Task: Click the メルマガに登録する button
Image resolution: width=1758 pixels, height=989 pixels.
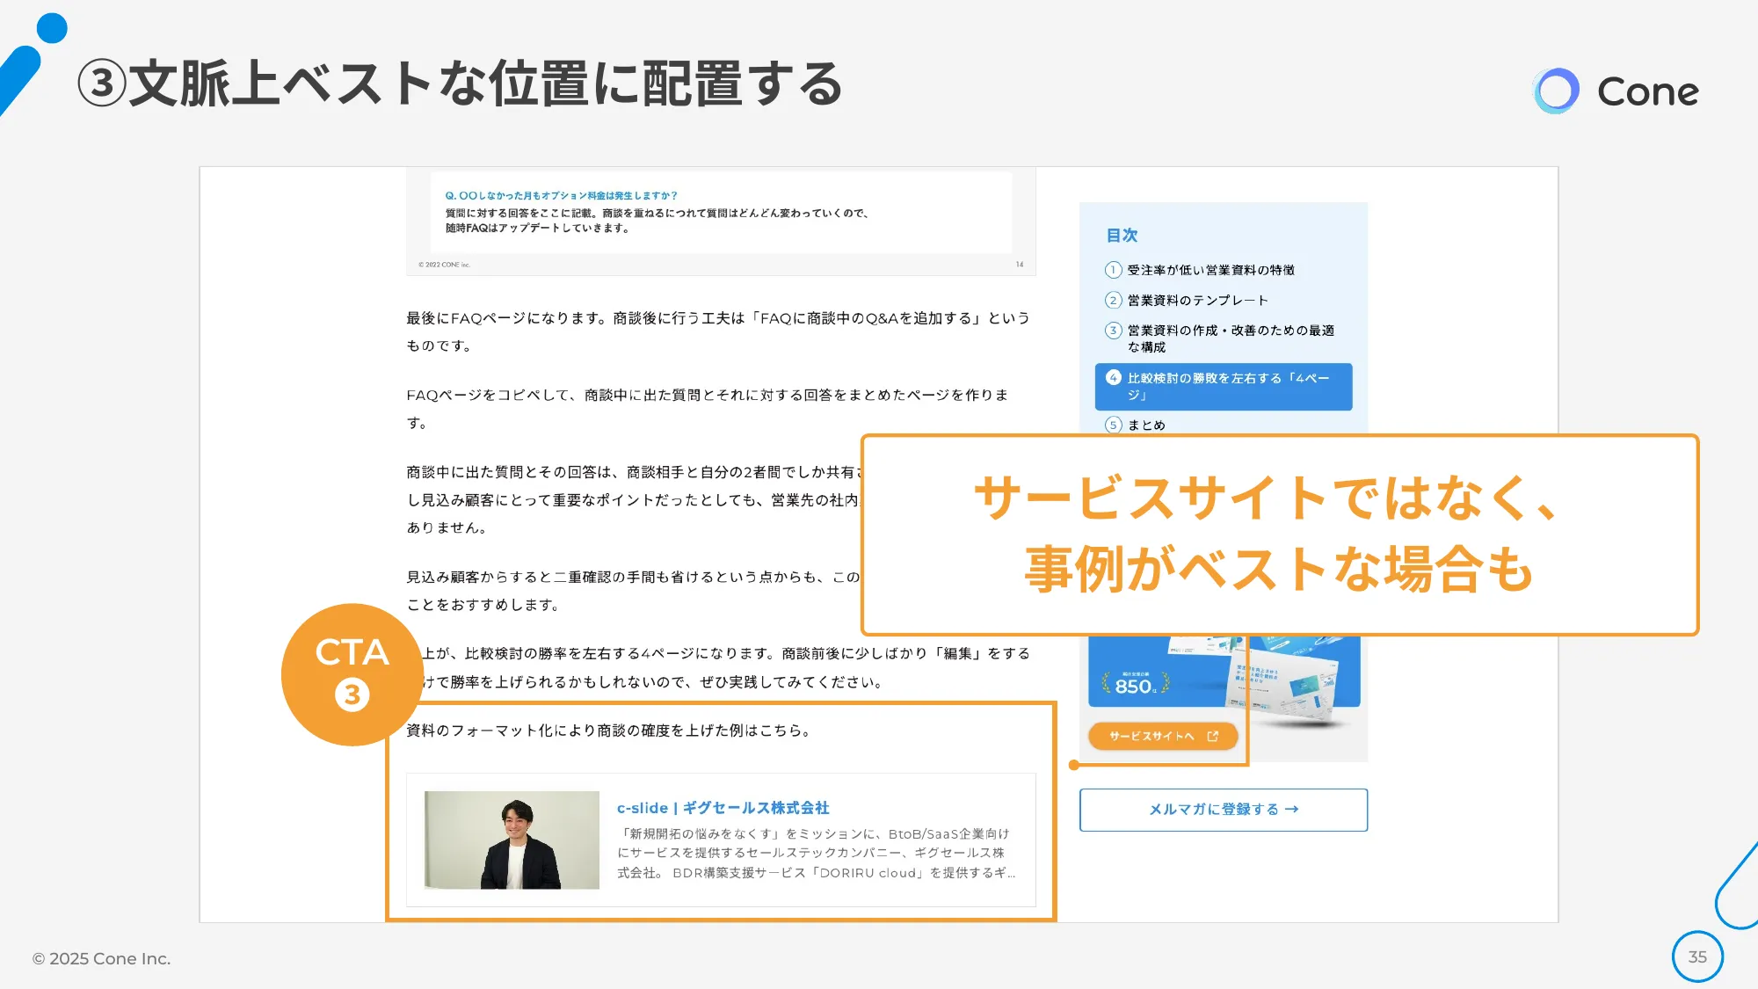Action: pos(1222,809)
